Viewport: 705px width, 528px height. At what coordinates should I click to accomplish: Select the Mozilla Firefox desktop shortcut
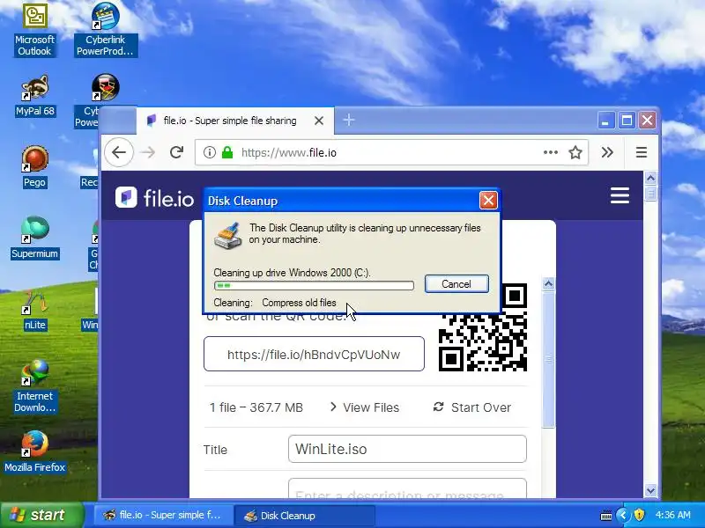pyautogui.click(x=34, y=451)
